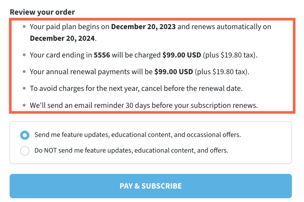Click the Do NOT send me label text
This screenshot has height=202, width=304.
pyautogui.click(x=131, y=150)
